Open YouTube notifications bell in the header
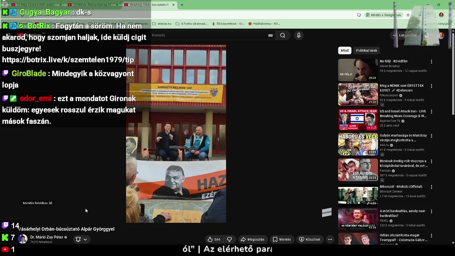 tap(427, 35)
